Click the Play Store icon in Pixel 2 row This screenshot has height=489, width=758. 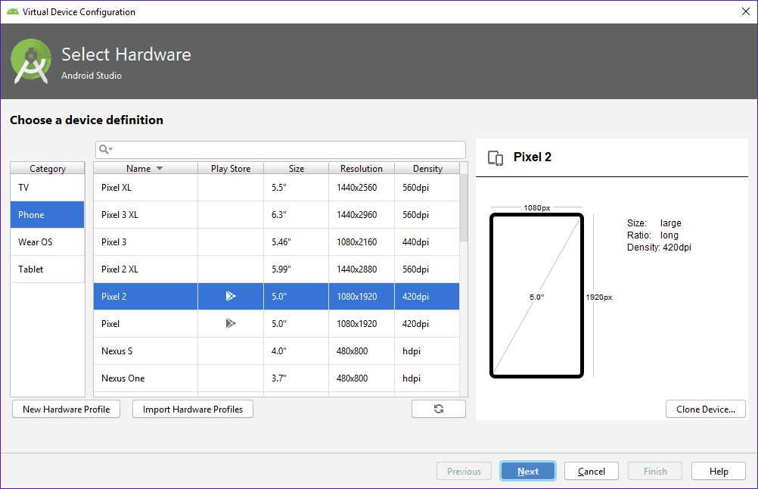click(231, 297)
